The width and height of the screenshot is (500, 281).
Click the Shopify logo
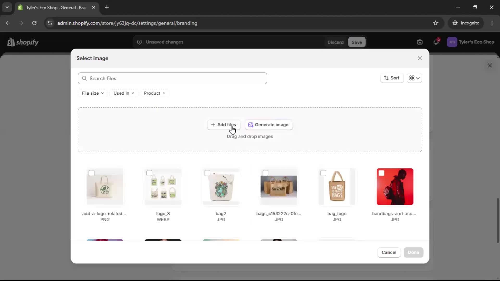pyautogui.click(x=23, y=42)
